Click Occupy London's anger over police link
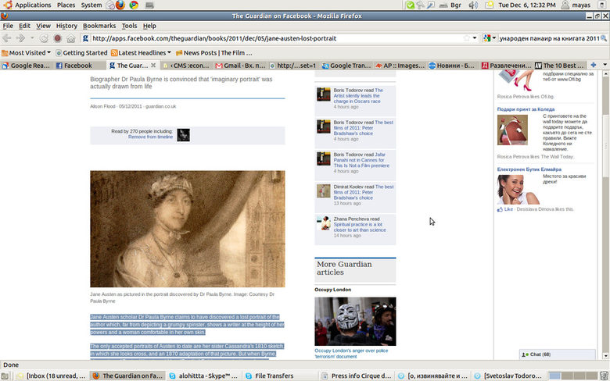The height and width of the screenshot is (381, 610). (x=351, y=354)
